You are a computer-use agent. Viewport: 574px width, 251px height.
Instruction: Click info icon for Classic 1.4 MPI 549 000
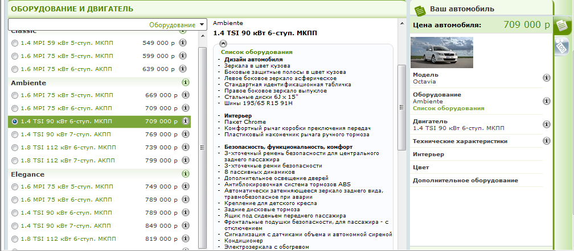pyautogui.click(x=184, y=43)
